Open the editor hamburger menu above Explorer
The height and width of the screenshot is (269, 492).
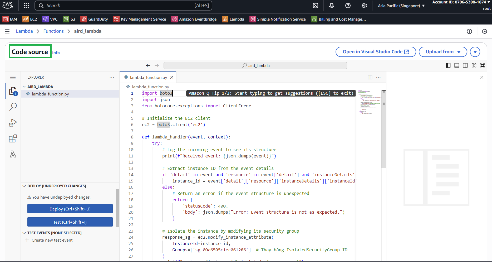click(13, 77)
